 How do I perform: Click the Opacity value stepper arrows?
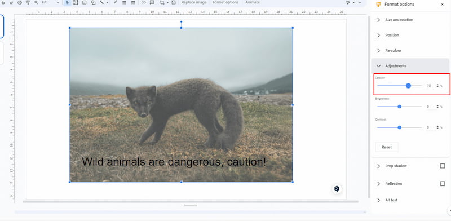click(x=437, y=86)
